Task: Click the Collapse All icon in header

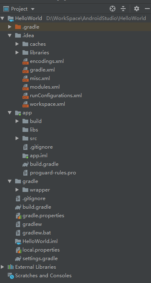Action: [123, 9]
